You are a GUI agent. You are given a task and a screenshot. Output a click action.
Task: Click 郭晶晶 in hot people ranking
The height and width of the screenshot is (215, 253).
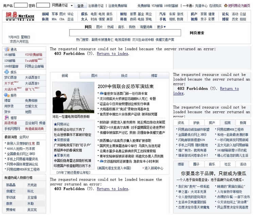point(11,185)
